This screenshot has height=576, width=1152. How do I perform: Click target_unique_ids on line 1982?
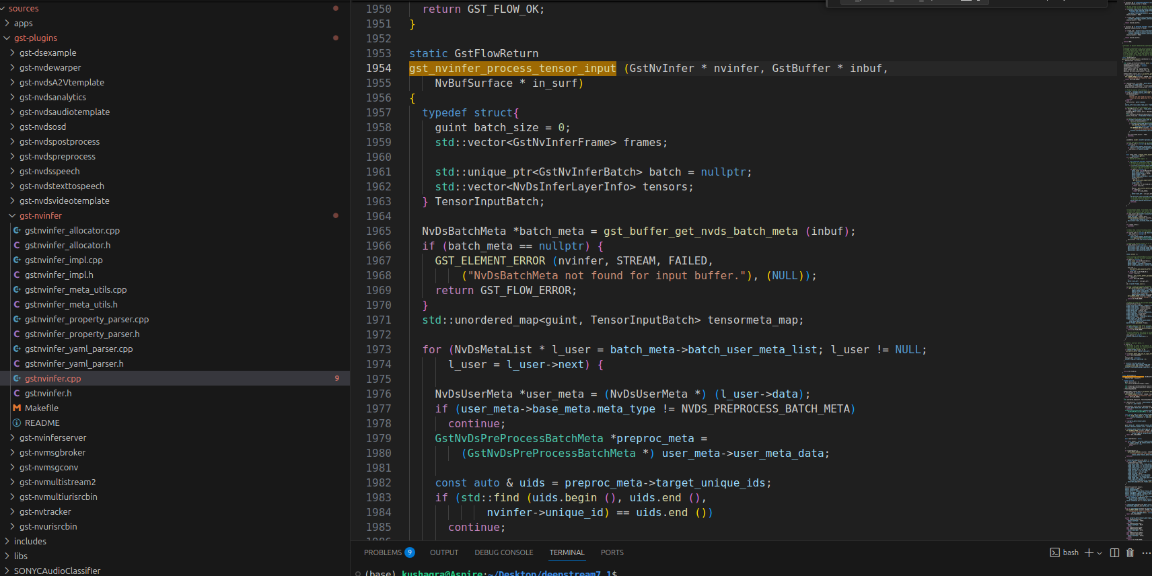tap(710, 482)
